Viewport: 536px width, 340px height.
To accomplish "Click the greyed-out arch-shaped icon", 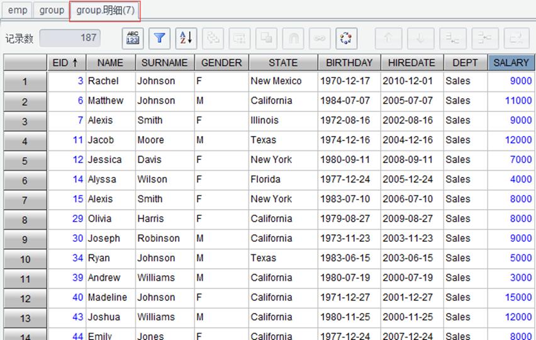I will 293,38.
